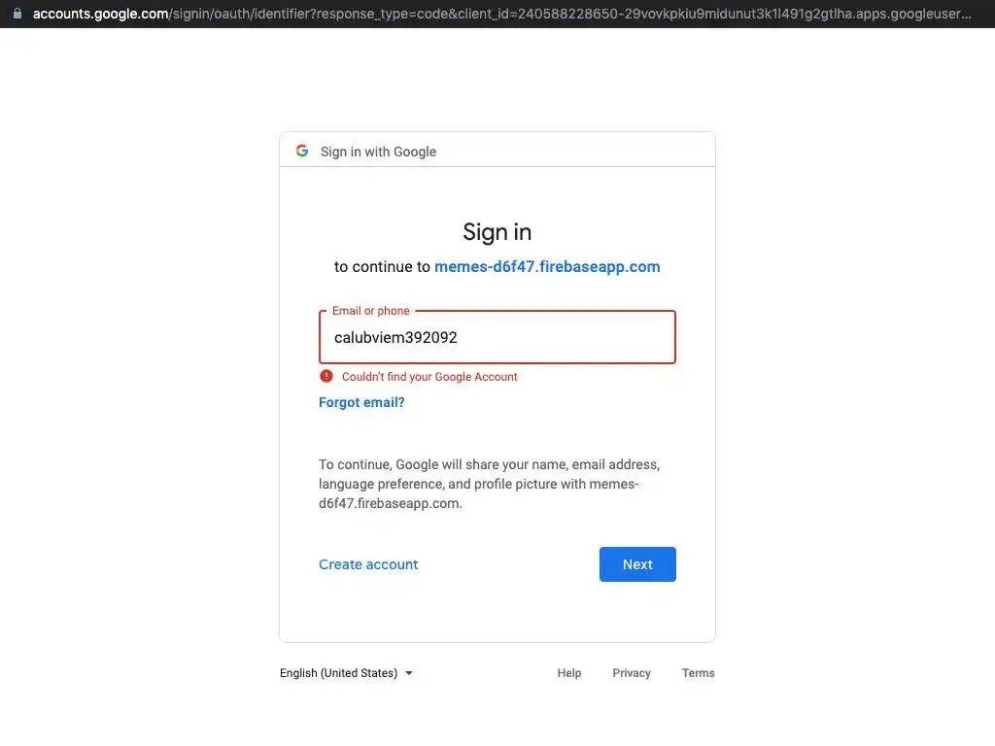The height and width of the screenshot is (746, 995).
Task: Click the data sharing disclosure paragraph
Action: click(x=489, y=484)
